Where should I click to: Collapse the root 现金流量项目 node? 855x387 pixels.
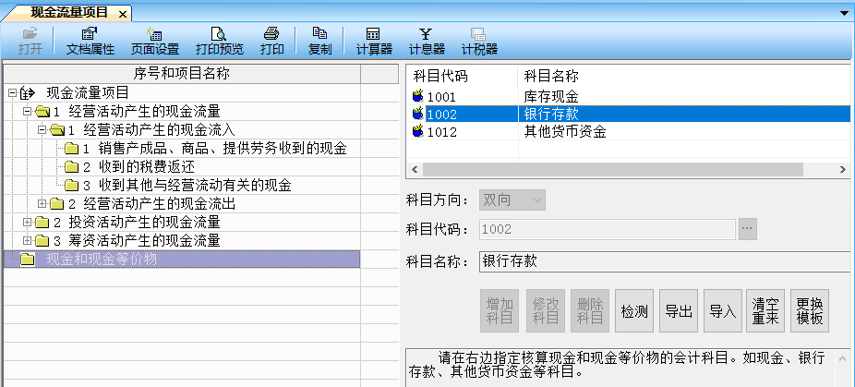coord(13,93)
